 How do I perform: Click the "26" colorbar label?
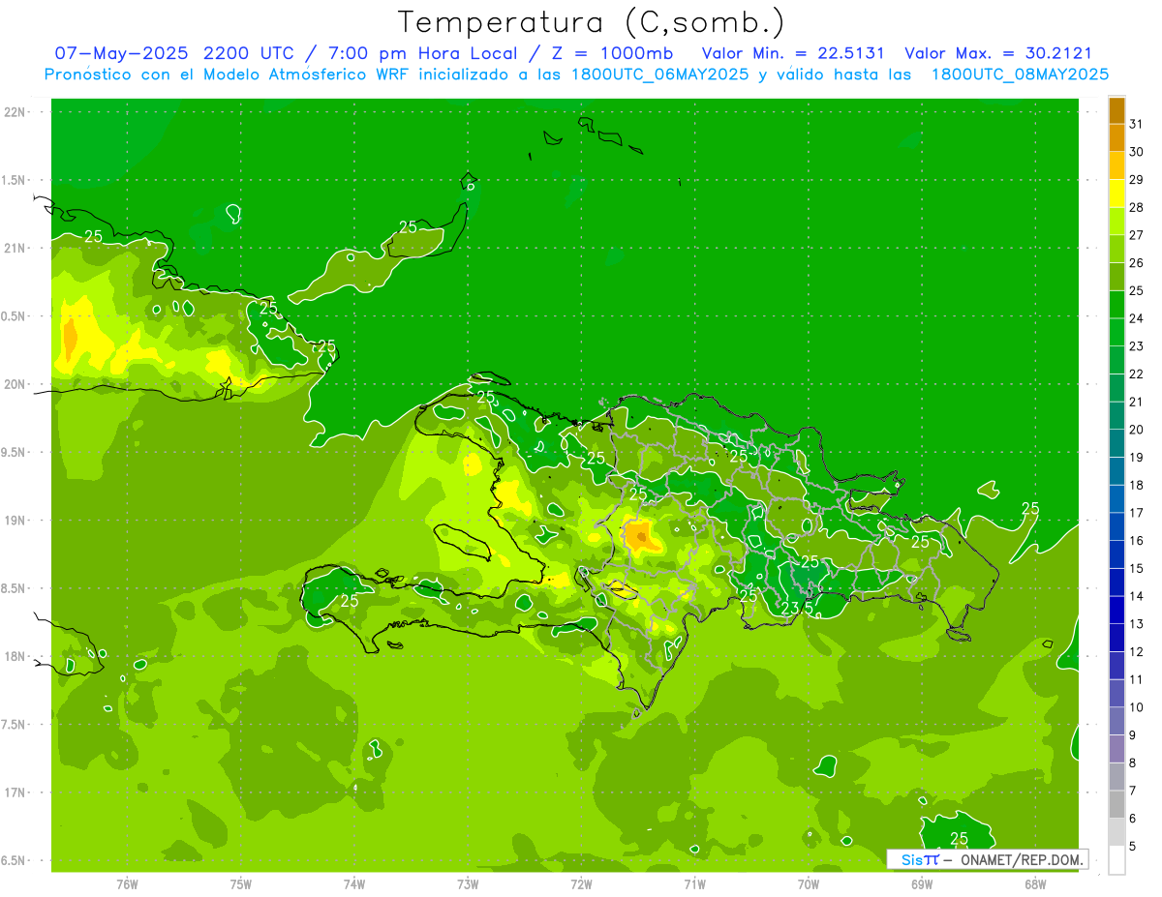click(1136, 262)
